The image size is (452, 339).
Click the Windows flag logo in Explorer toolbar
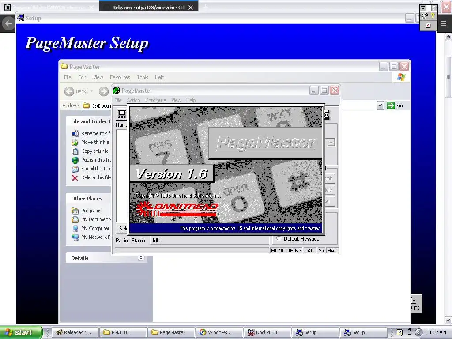tap(401, 77)
